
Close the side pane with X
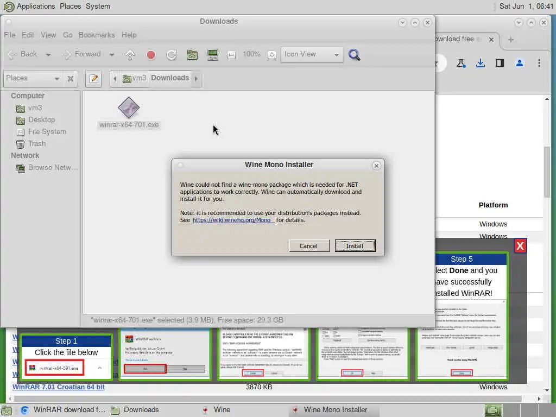tap(71, 78)
